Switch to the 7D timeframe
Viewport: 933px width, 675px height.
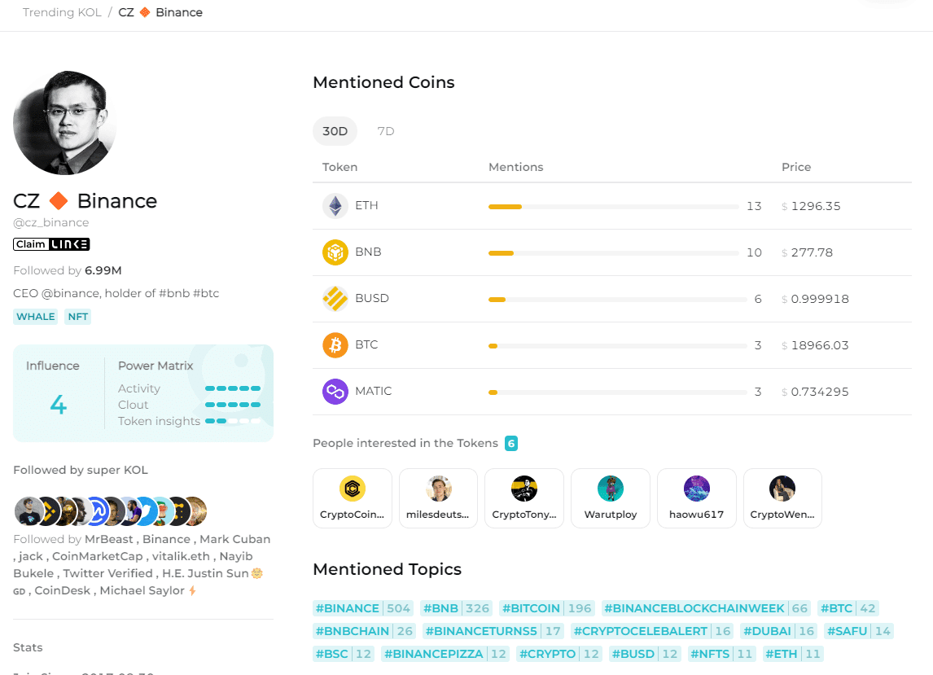pos(385,131)
